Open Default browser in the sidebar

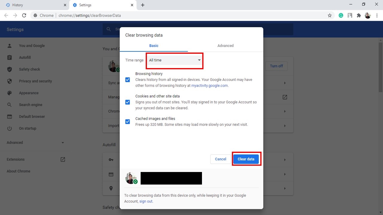click(x=32, y=116)
